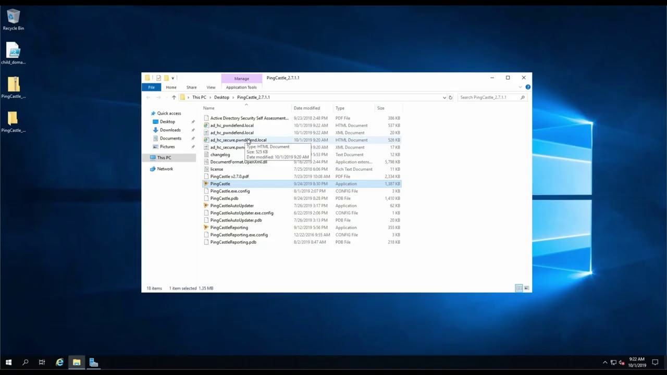Screen dimensions: 667x375
Task: Click the PingCastle application icon
Action: (206, 184)
